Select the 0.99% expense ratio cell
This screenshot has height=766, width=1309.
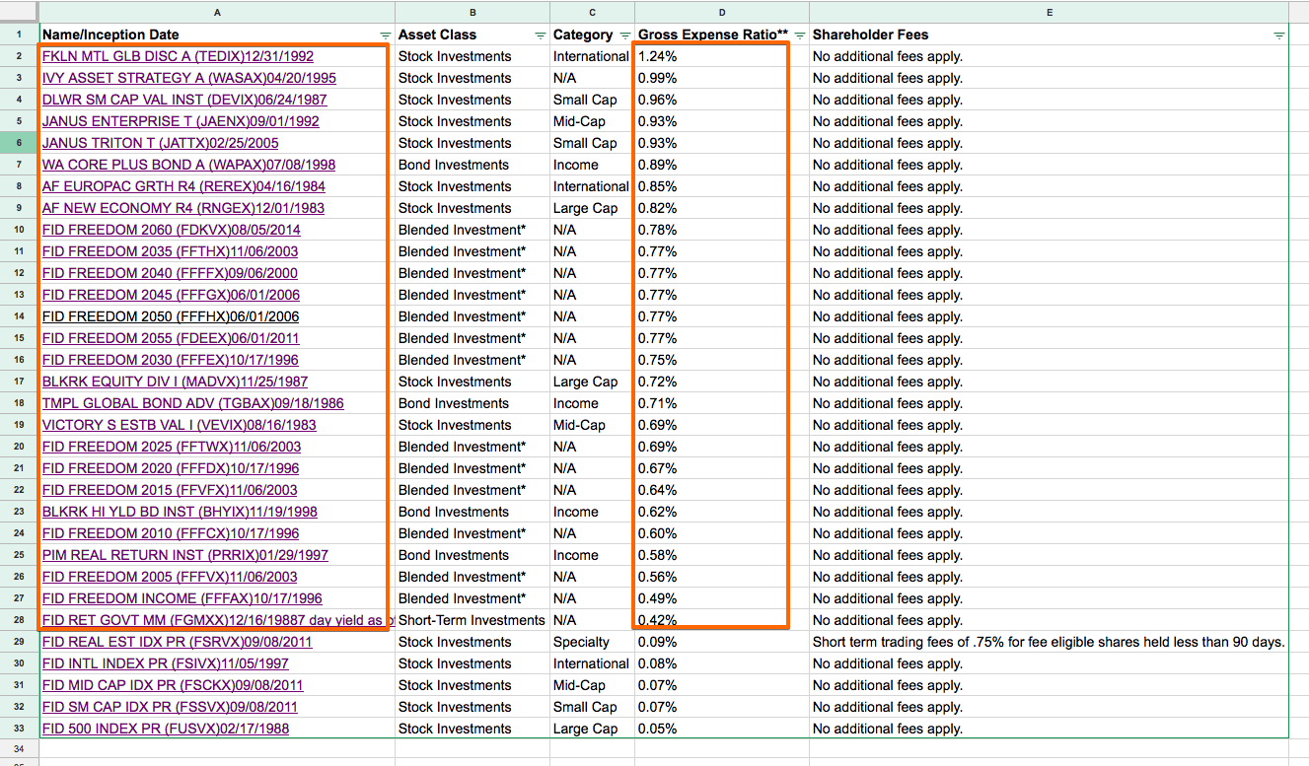(722, 78)
